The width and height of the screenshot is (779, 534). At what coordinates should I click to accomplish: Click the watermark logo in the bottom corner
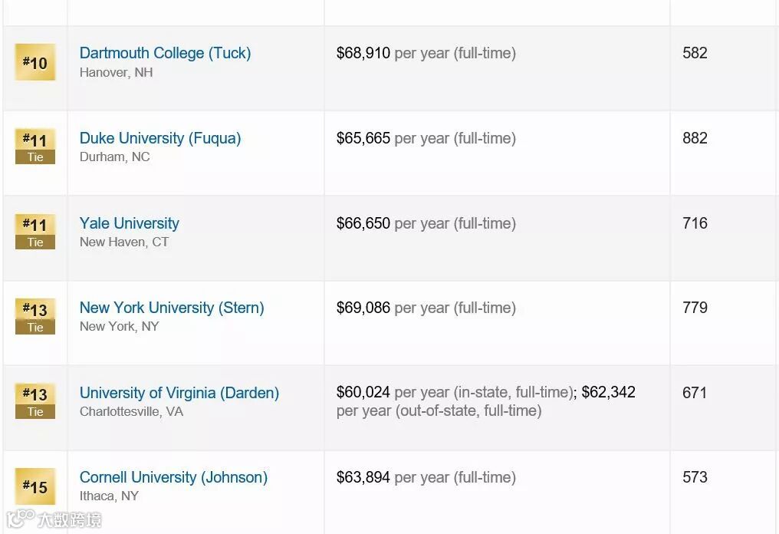tap(54, 519)
